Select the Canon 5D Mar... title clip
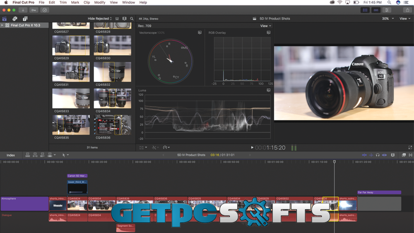The width and height of the screenshot is (414, 233). (77, 176)
